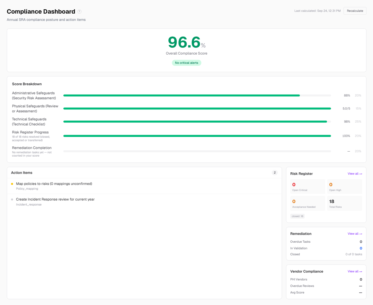This screenshot has height=305, width=373.
Task: Click the Overdue Reviews row
Action: [x=326, y=286]
